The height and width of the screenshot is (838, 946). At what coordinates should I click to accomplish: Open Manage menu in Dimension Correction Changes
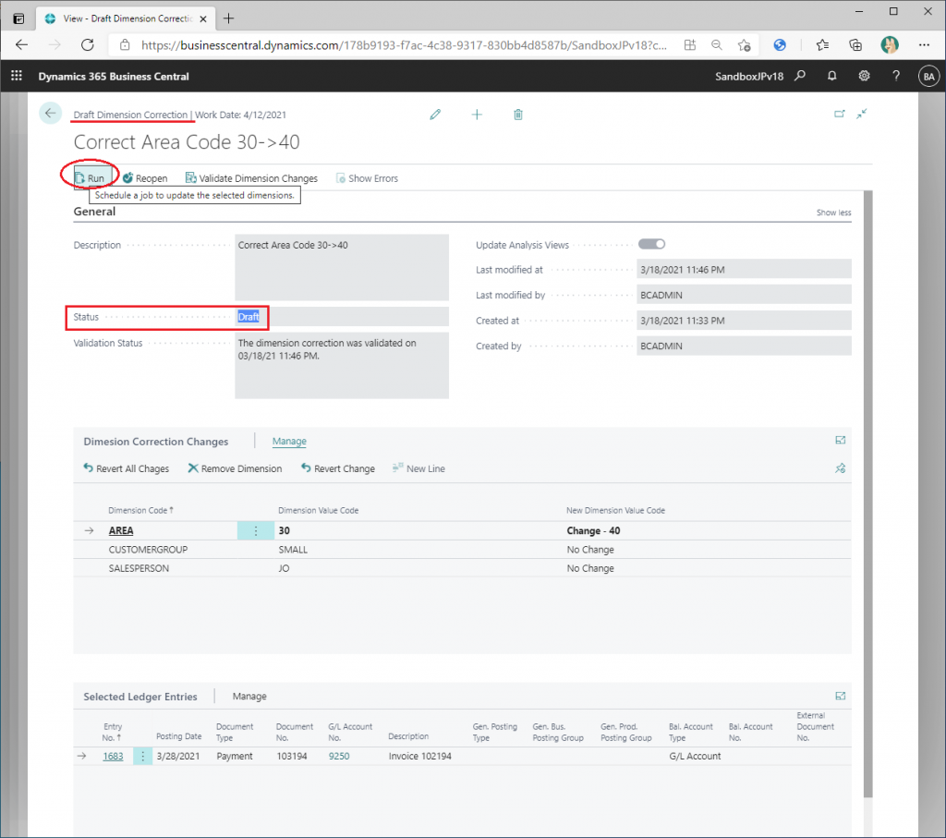(289, 441)
